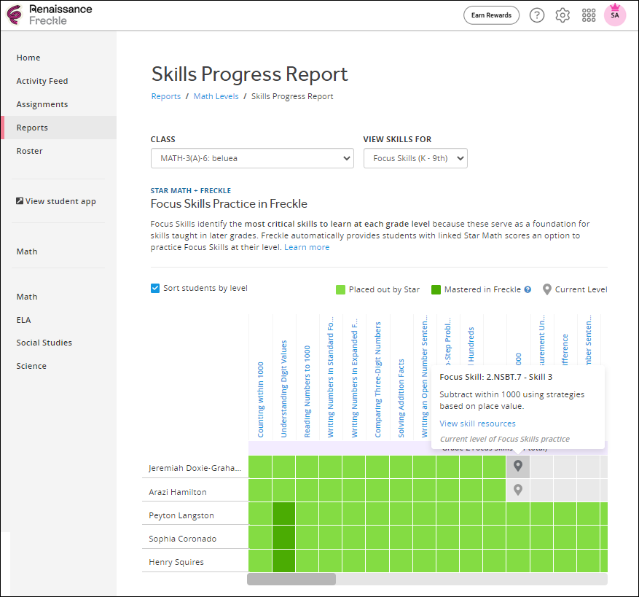The image size is (639, 597).
Task: Click Jeremiah's current level pin marker
Action: coord(518,466)
